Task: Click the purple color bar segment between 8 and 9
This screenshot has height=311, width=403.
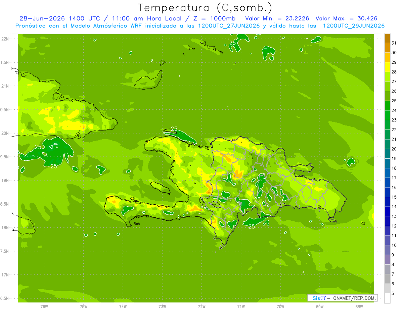Action: coord(387,260)
